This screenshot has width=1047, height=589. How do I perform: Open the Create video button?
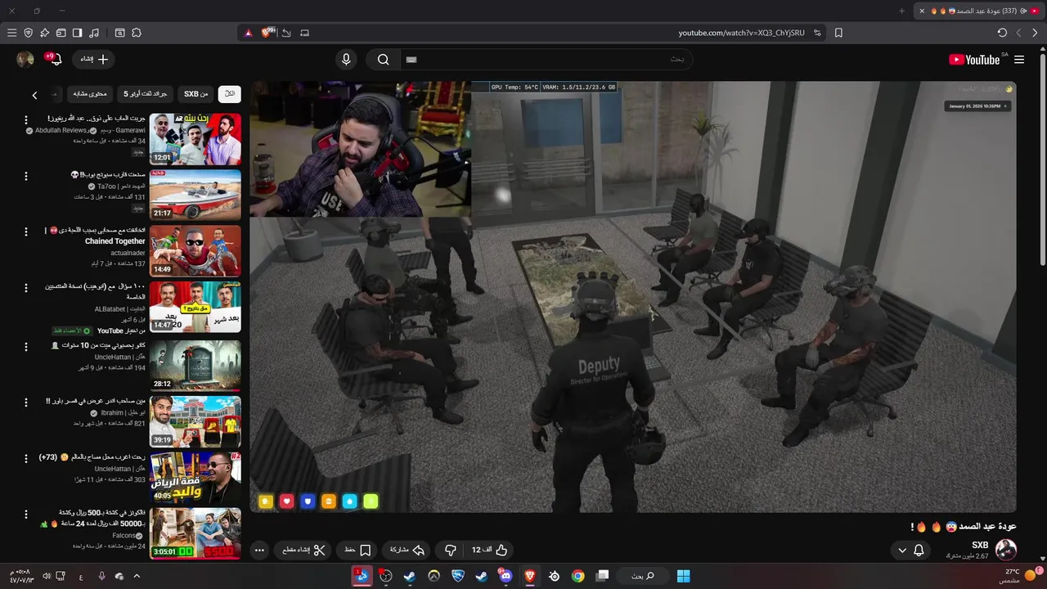coord(93,59)
